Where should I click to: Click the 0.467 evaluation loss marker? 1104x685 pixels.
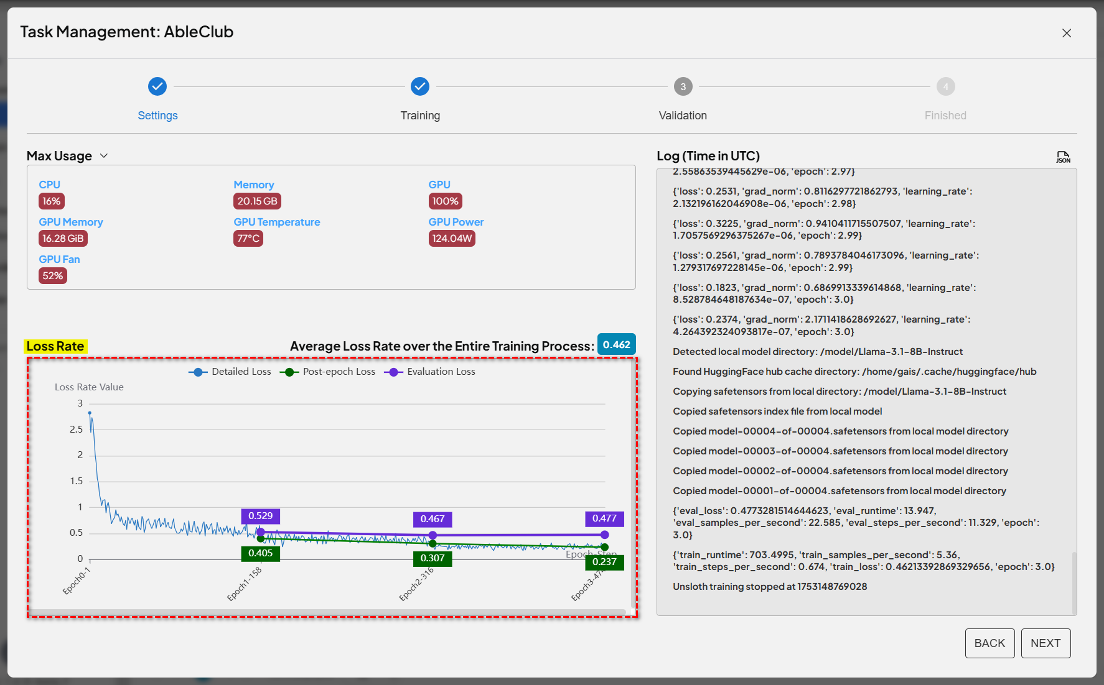coord(433,535)
